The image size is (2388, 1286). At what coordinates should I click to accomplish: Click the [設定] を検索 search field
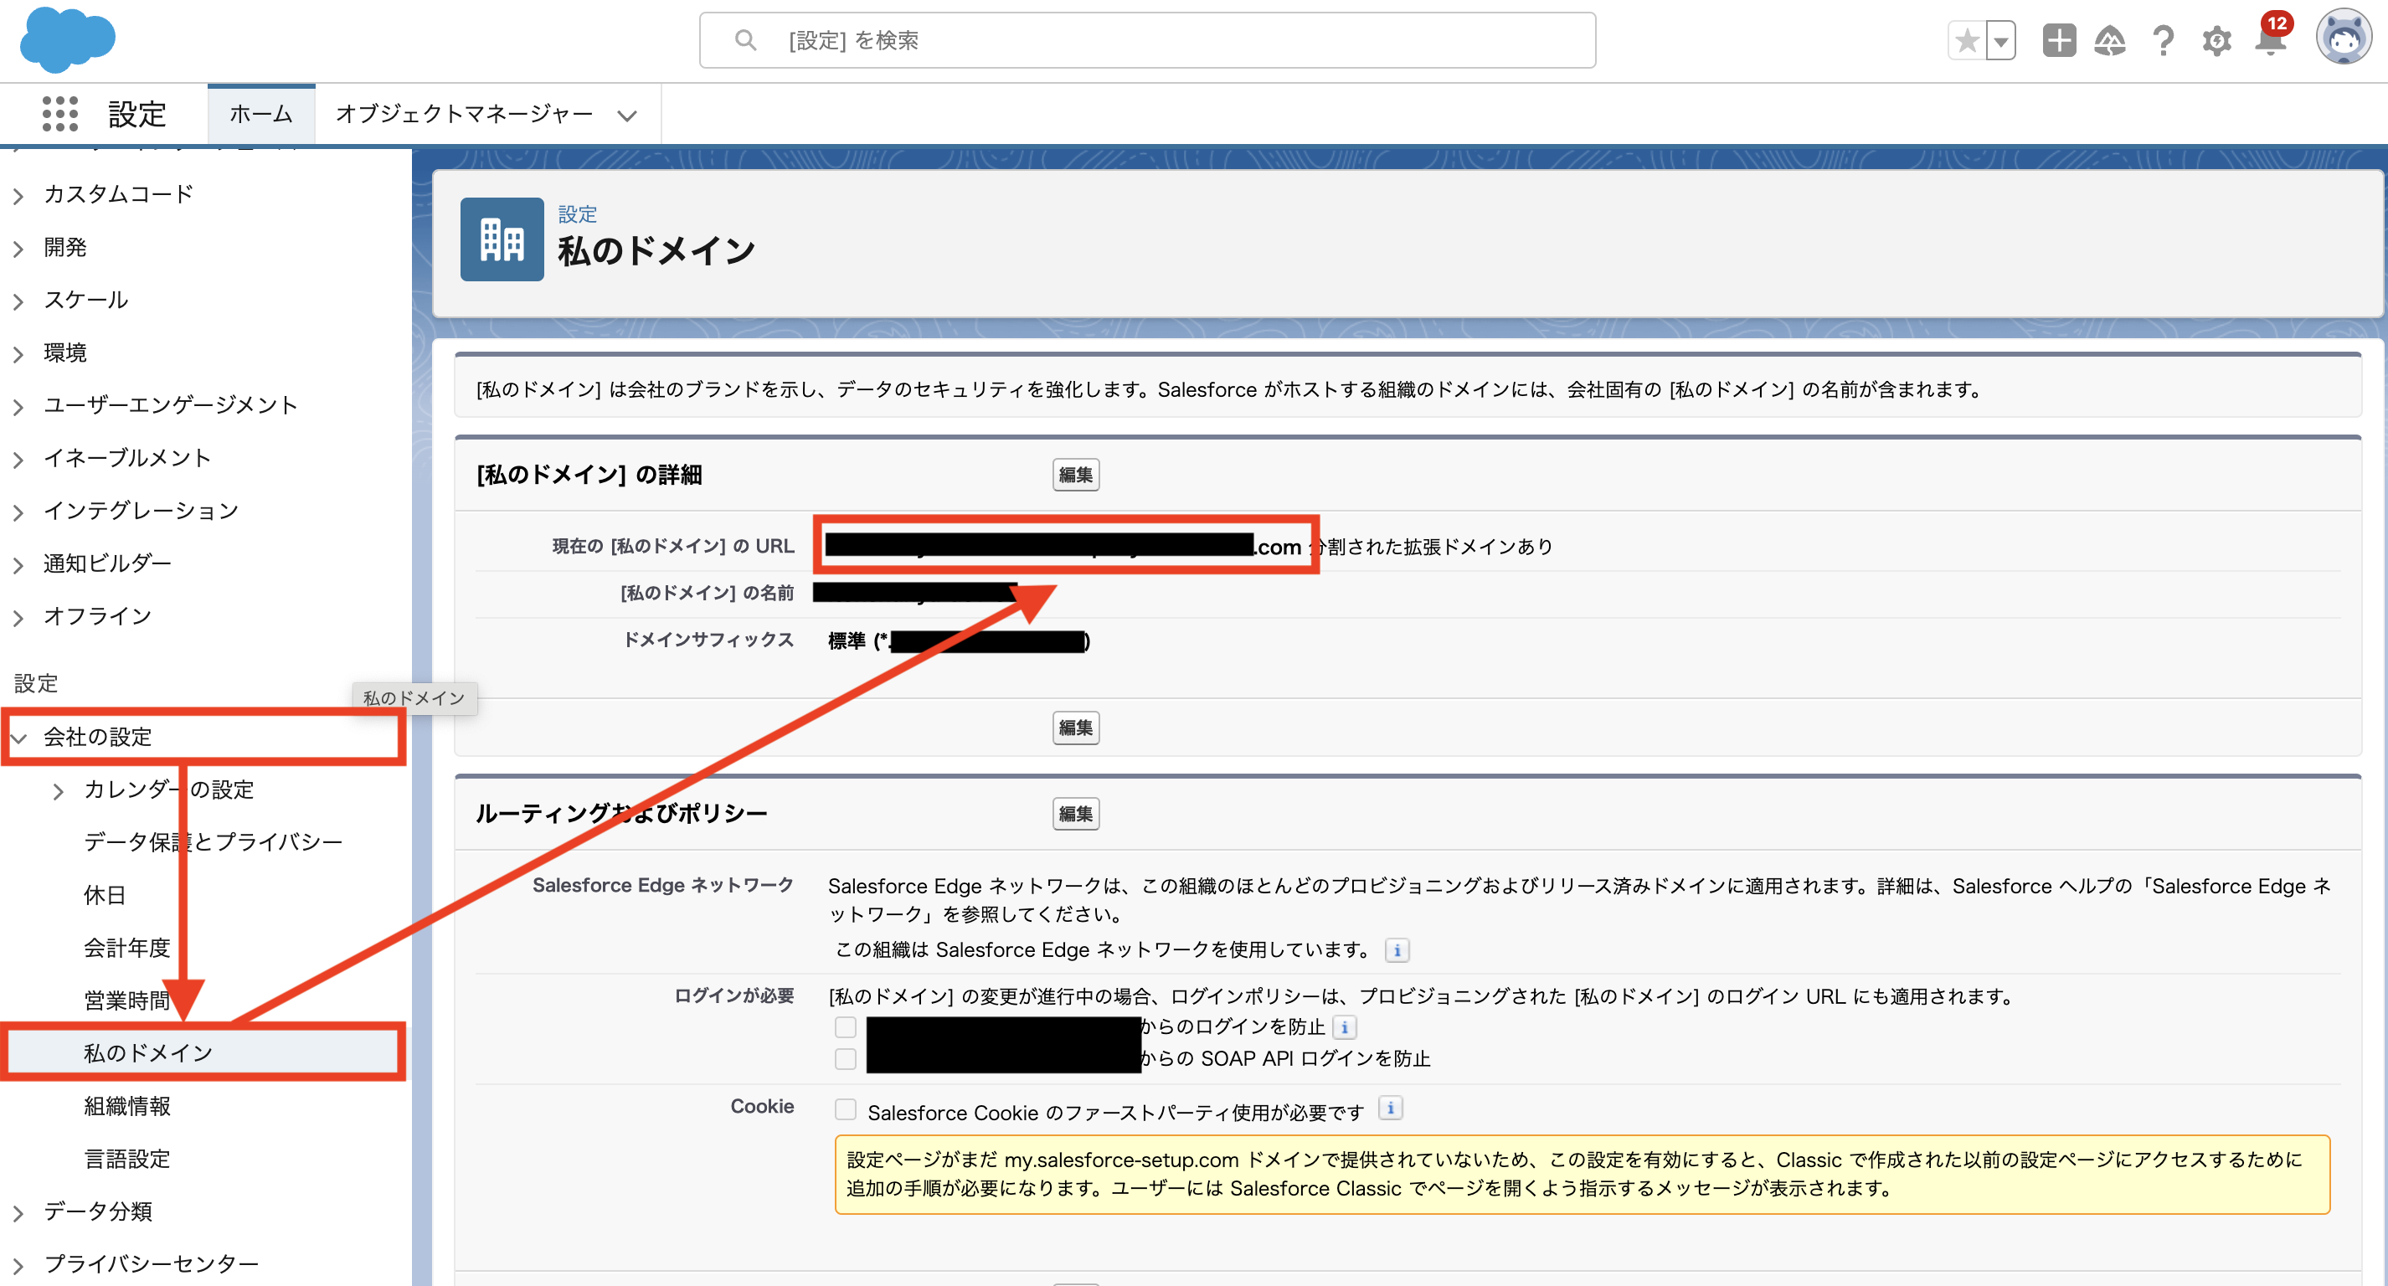(x=1148, y=40)
